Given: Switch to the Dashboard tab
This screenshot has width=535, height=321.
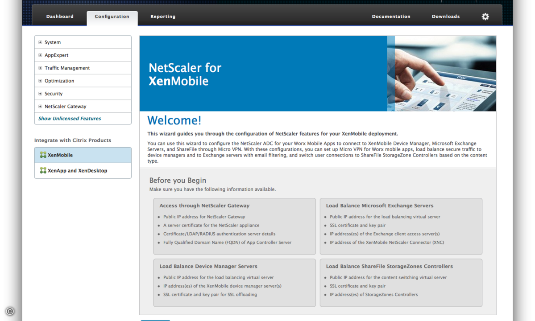Looking at the screenshot, I should tap(60, 16).
